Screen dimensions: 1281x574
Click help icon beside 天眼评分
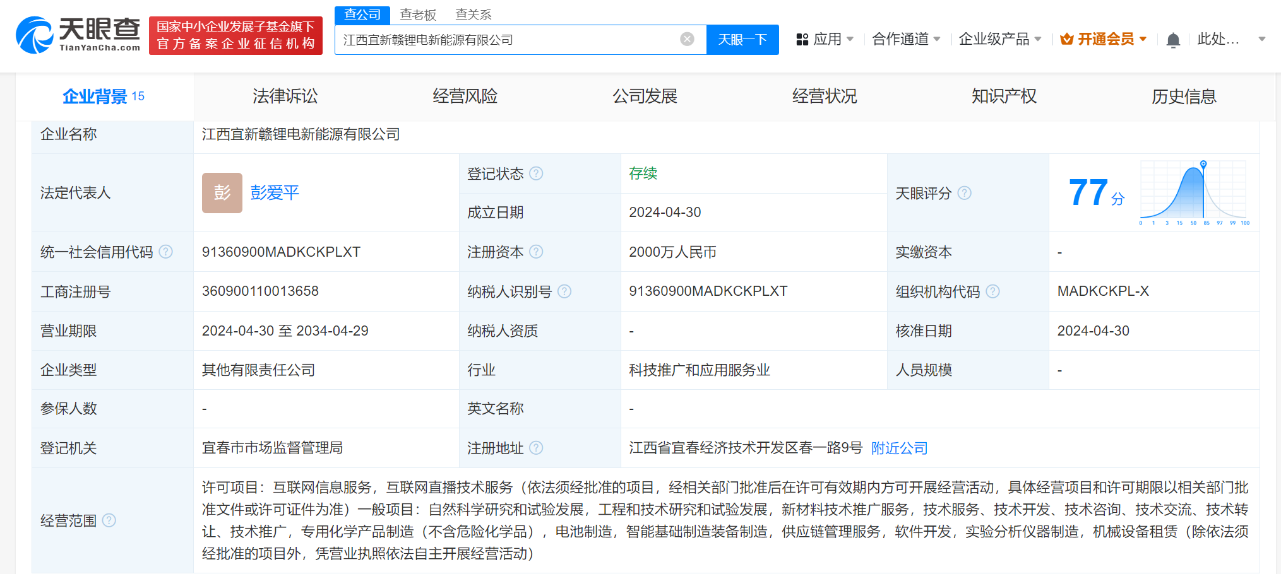pos(964,193)
